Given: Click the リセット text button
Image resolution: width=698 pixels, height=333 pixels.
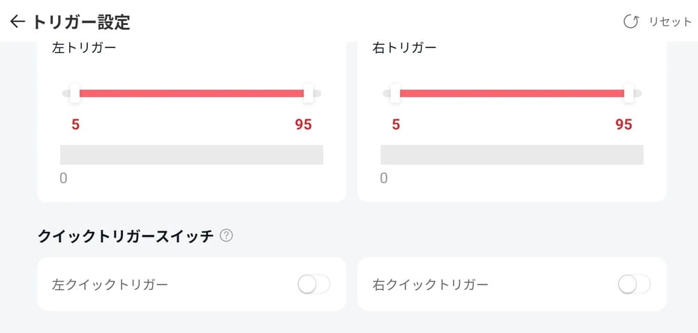Looking at the screenshot, I should pyautogui.click(x=670, y=22).
